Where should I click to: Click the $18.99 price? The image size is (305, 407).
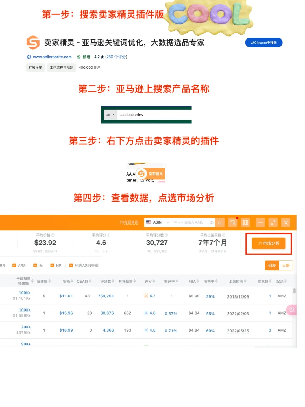point(66,330)
